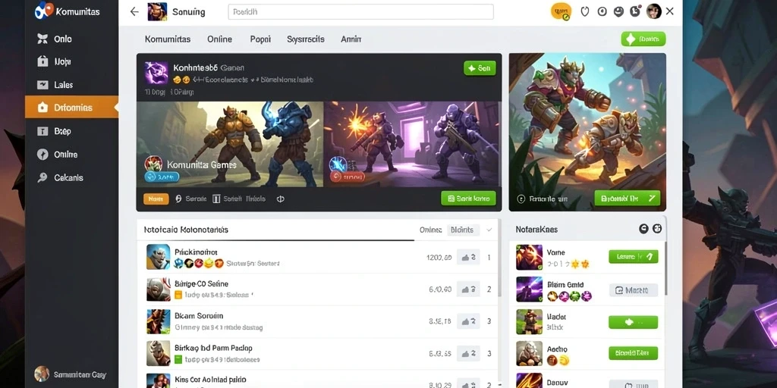Click the shield icon in the top bar
This screenshot has height=388, width=777.
[585, 11]
